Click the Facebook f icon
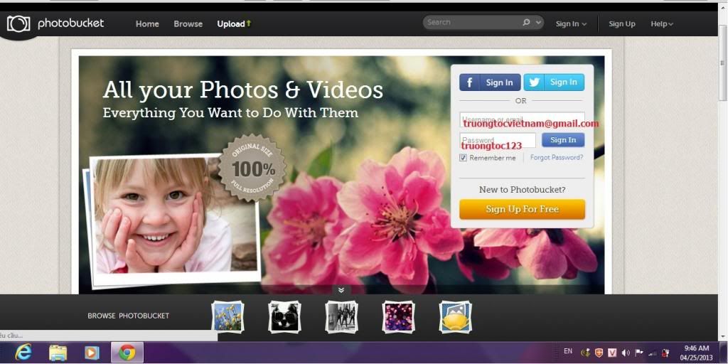Screen dimensions: 728x364 (469, 82)
